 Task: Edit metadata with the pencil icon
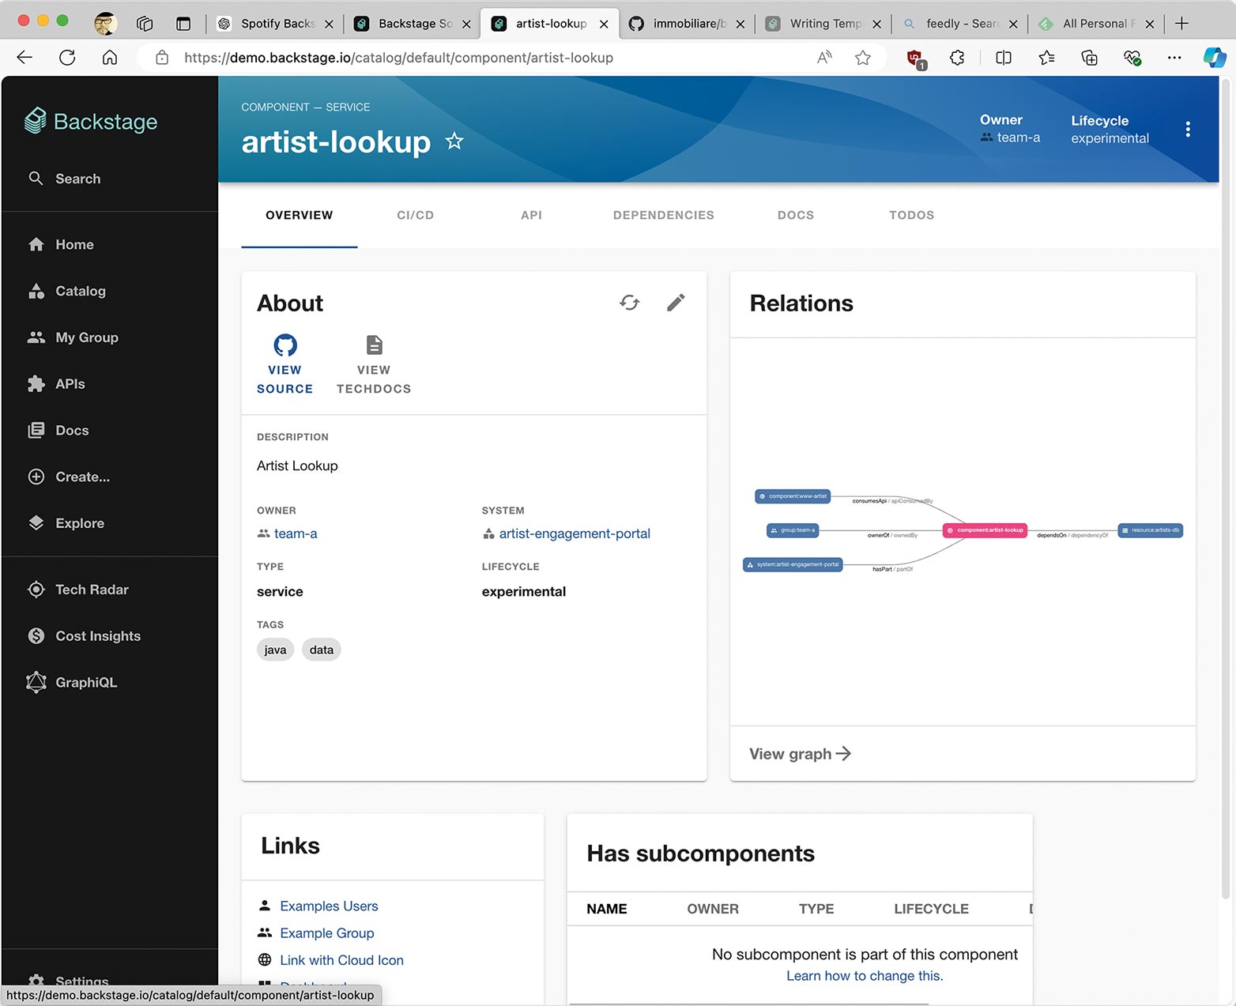676,303
